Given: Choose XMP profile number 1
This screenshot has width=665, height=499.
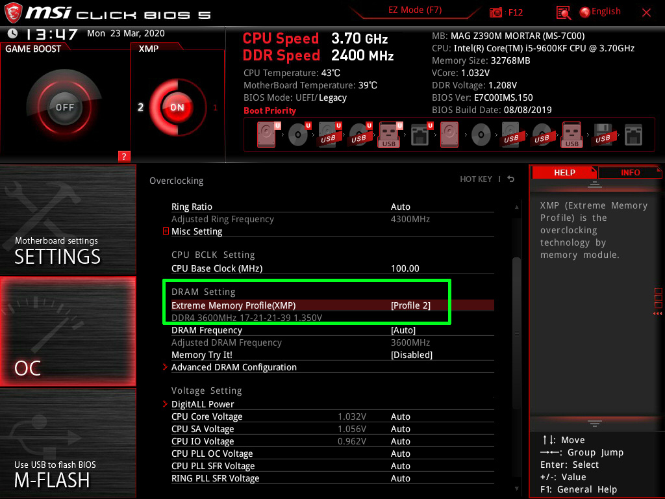Looking at the screenshot, I should point(215,108).
